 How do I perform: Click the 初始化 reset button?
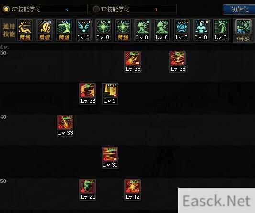point(239,9)
